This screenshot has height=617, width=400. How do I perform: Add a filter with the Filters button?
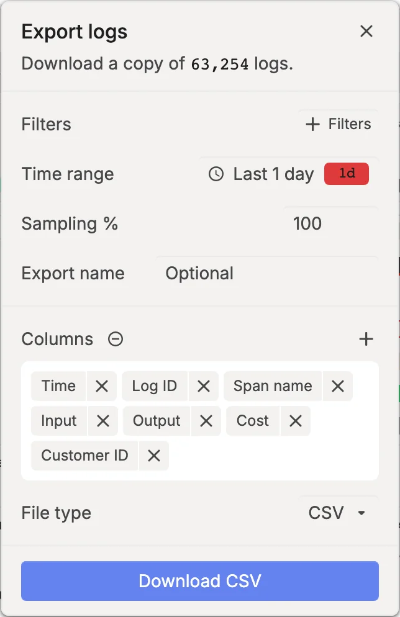pyautogui.click(x=338, y=124)
